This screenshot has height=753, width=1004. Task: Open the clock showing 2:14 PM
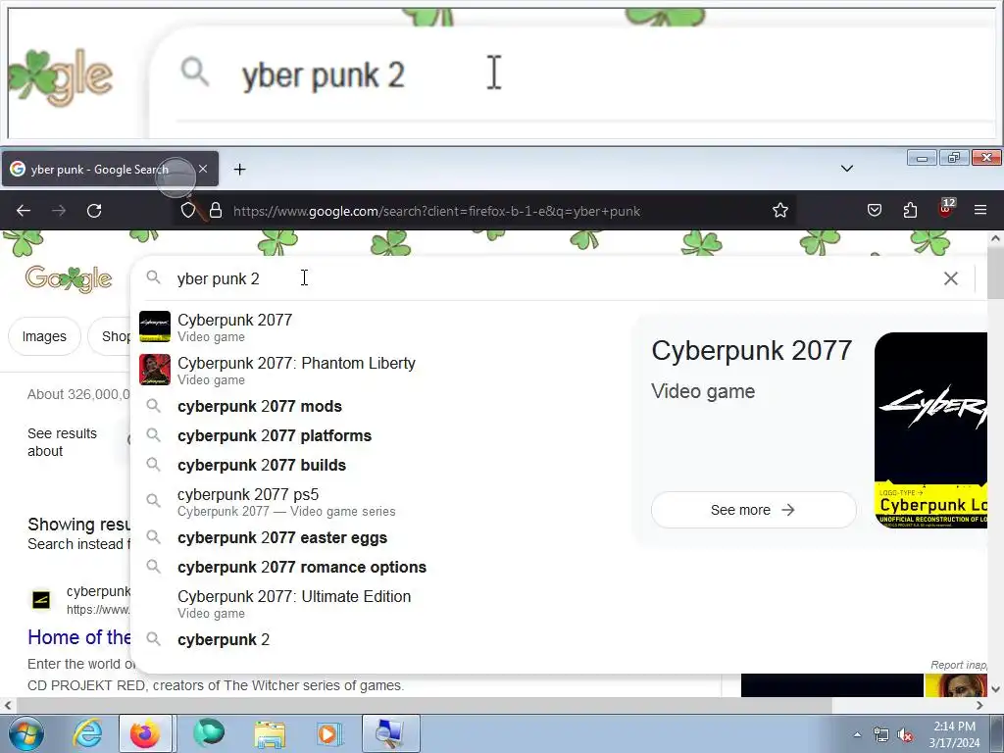[954, 734]
